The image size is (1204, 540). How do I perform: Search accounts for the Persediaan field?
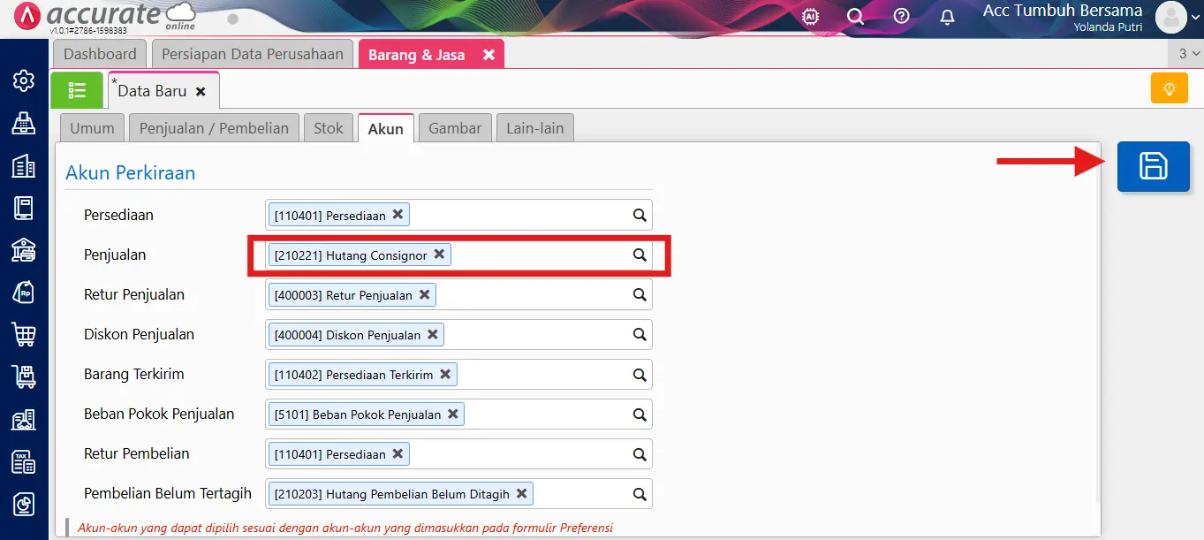(640, 215)
